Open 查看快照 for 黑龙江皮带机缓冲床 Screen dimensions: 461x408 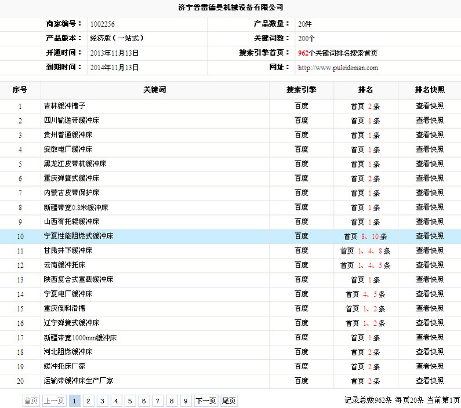point(430,163)
